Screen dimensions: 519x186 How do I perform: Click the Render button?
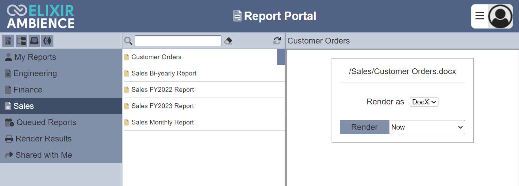point(365,127)
